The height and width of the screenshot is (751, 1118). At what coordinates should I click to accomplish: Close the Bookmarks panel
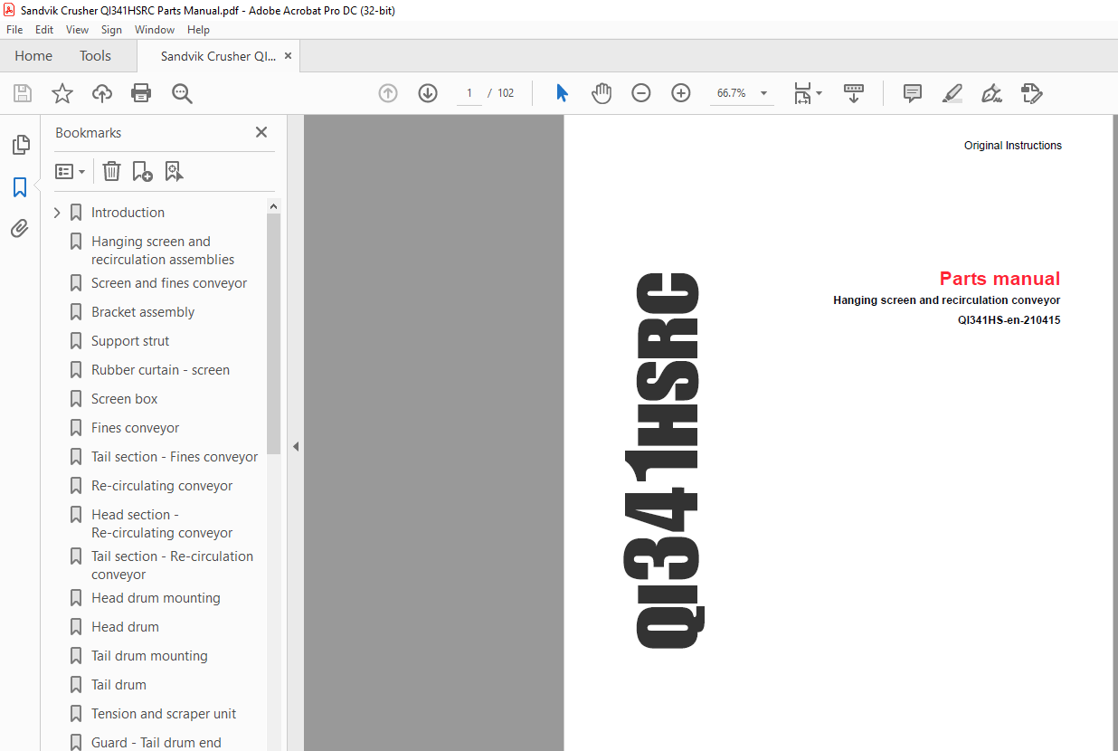tap(261, 132)
